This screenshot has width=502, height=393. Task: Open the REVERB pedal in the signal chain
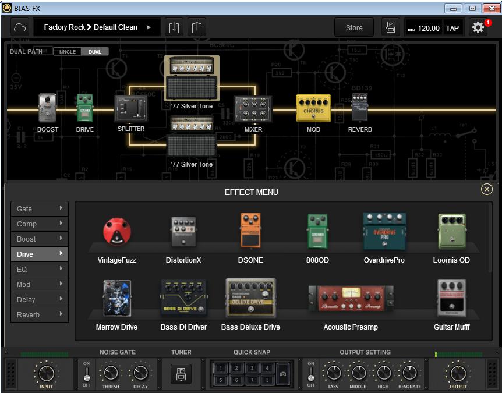pyautogui.click(x=359, y=108)
